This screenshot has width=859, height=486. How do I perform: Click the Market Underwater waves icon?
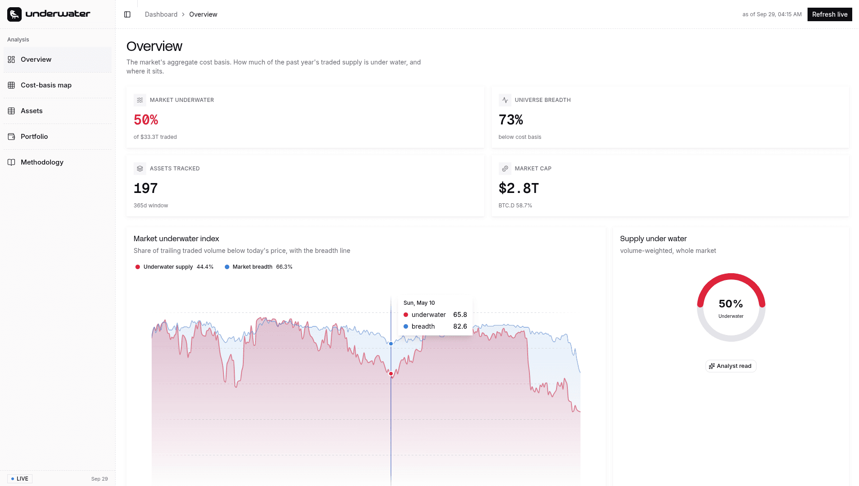coord(140,100)
